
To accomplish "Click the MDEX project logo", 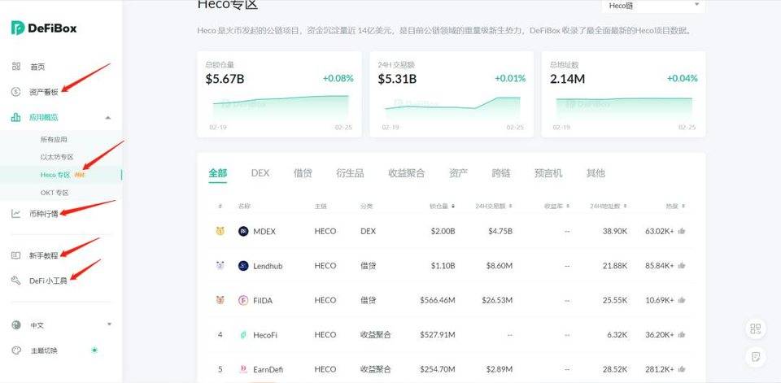I will (x=243, y=231).
